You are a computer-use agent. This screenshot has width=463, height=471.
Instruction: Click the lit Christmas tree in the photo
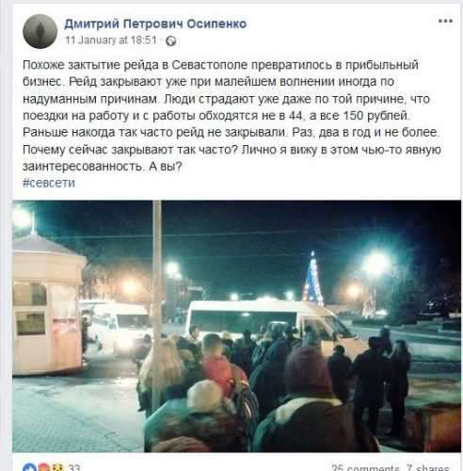pos(312,279)
